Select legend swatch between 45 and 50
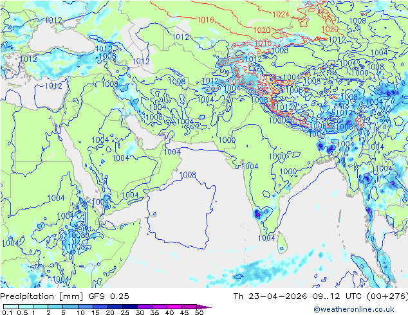This screenshot has width=408, height=315. pyautogui.click(x=189, y=307)
